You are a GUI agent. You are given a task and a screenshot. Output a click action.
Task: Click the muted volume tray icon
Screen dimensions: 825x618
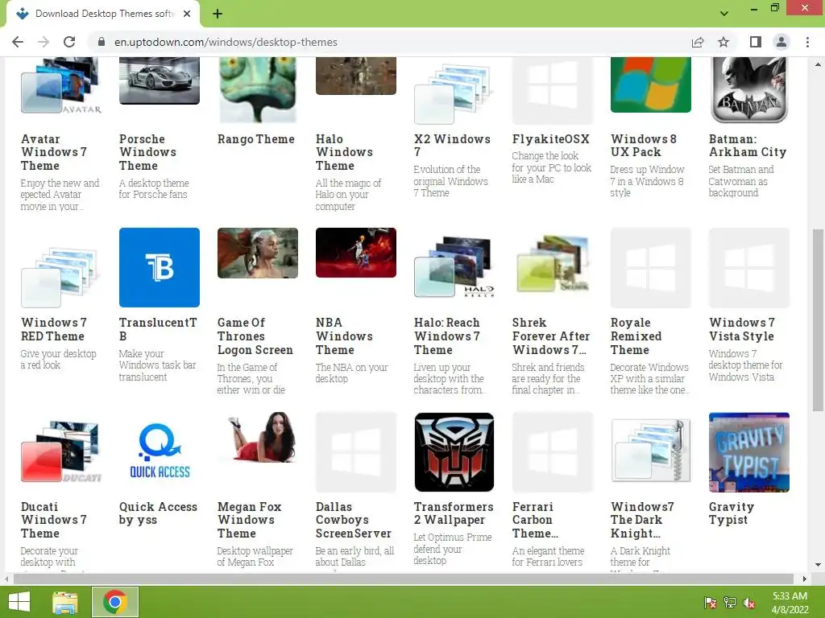(749, 603)
